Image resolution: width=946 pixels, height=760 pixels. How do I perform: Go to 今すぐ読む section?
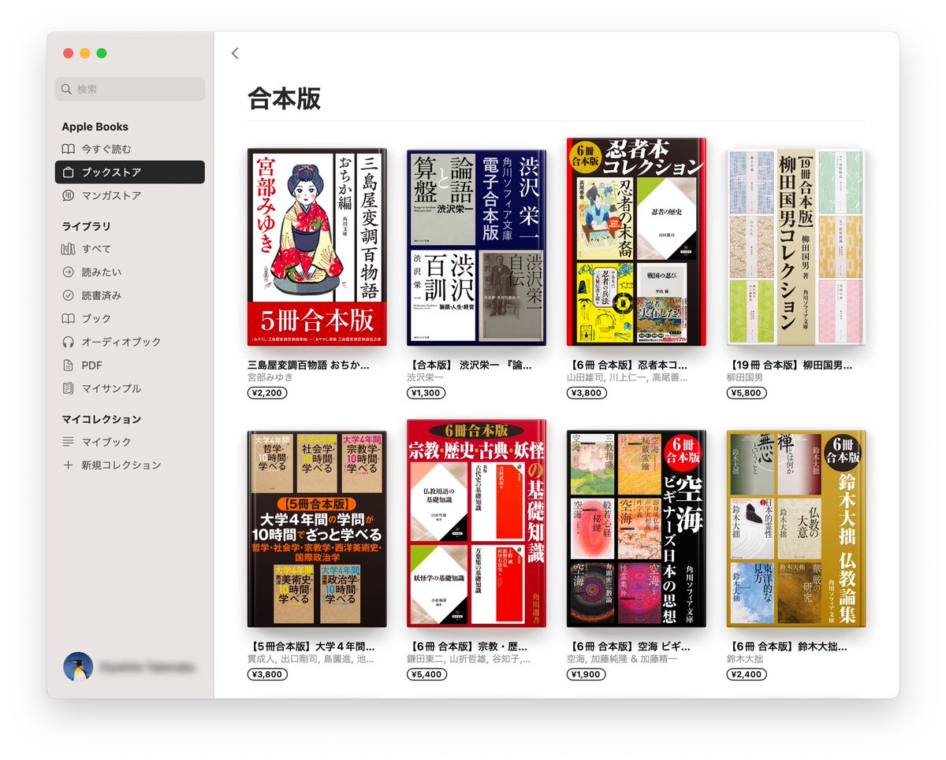106,149
